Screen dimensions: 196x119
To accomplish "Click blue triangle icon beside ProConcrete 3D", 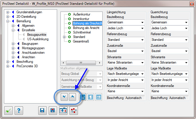I will [x=13, y=66].
